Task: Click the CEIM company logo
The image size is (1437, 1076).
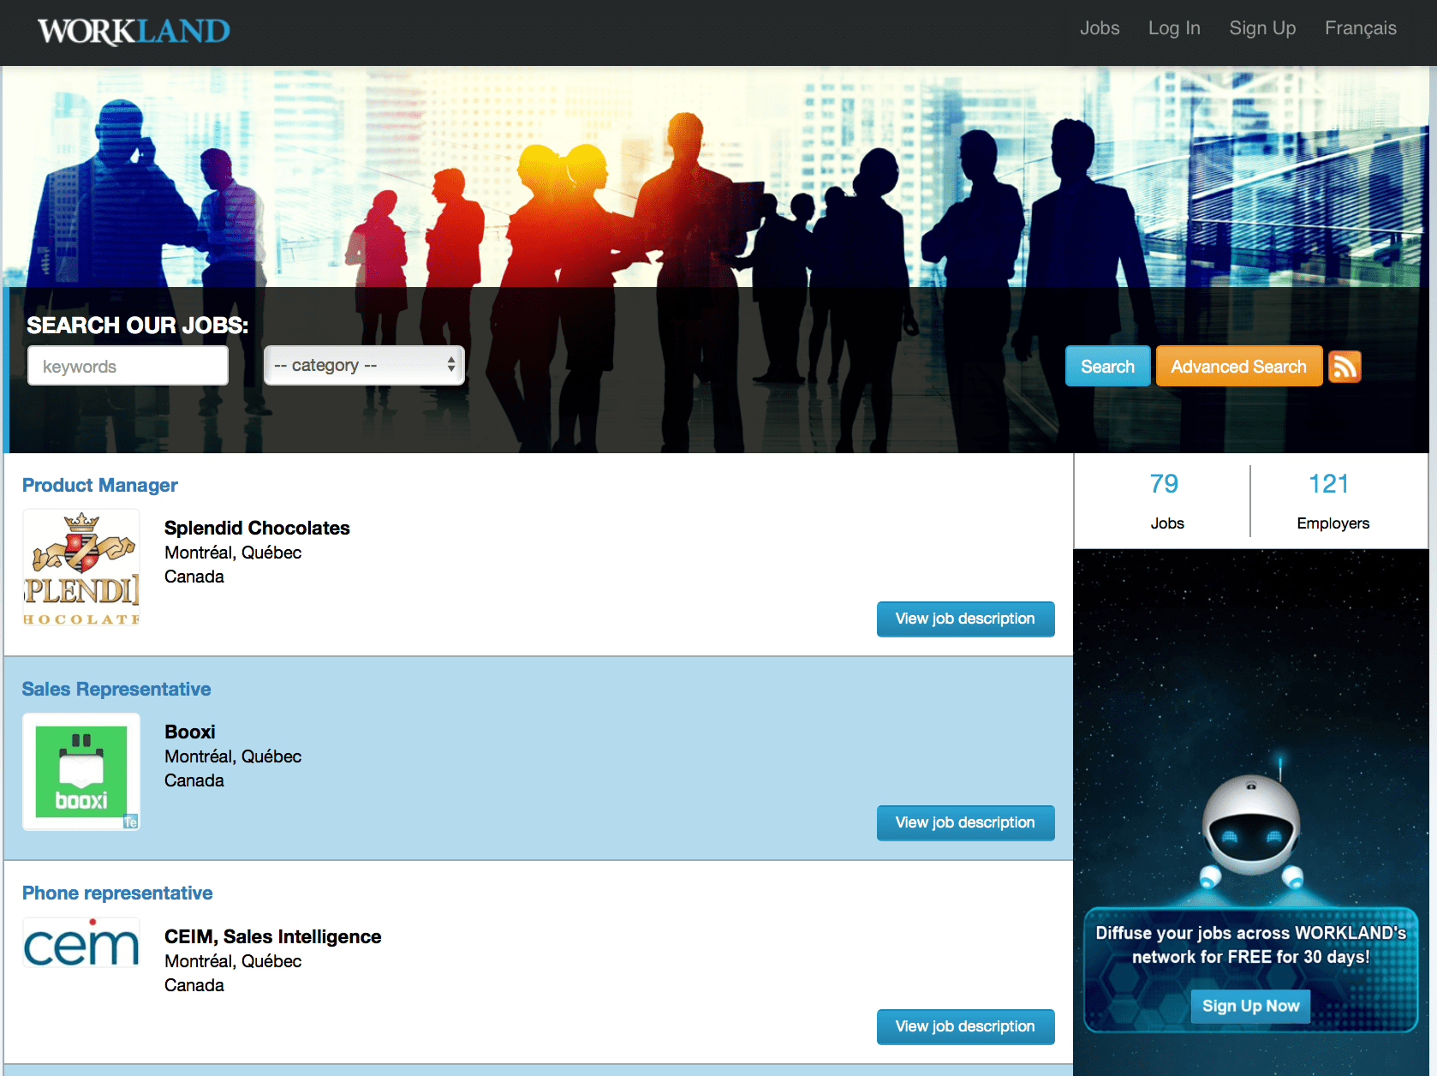Action: coord(81,942)
